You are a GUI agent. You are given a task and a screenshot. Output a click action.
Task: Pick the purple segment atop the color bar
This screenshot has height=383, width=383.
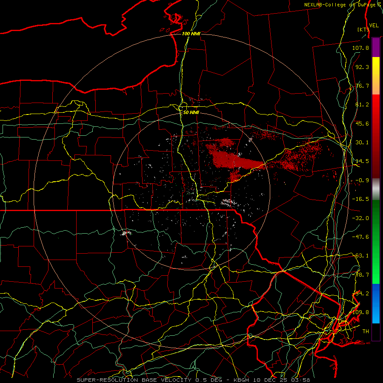click(376, 47)
